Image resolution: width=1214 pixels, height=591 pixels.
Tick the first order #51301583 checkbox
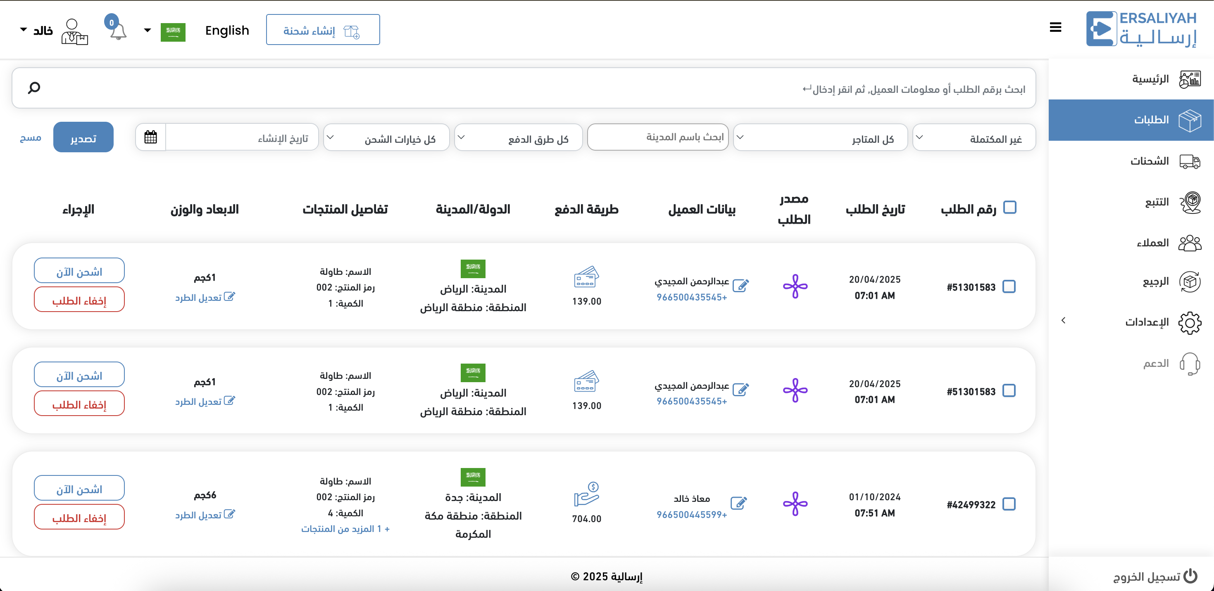click(1009, 286)
